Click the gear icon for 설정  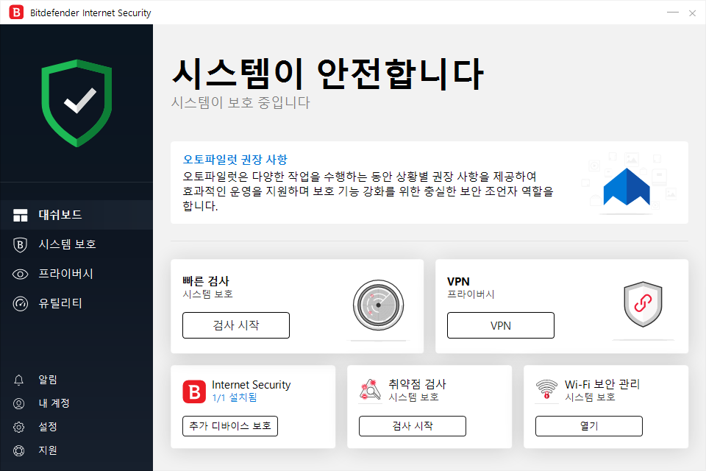[19, 427]
